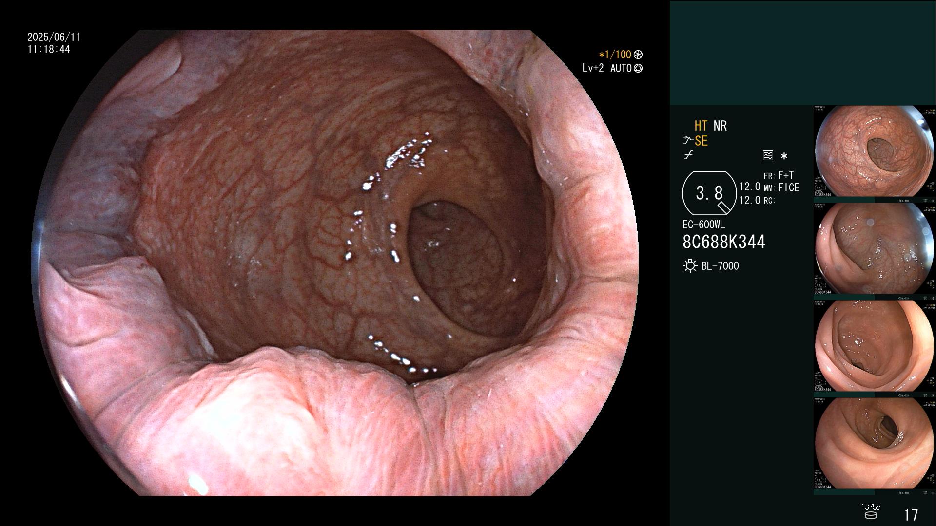The image size is (936, 526).
Task: Click the date 2025/06/11
Action: [54, 38]
